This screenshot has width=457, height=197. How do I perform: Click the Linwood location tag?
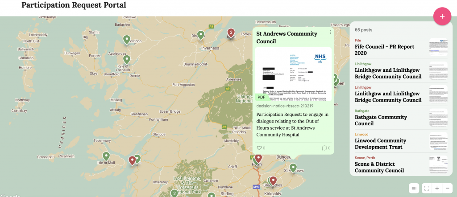coord(361,135)
